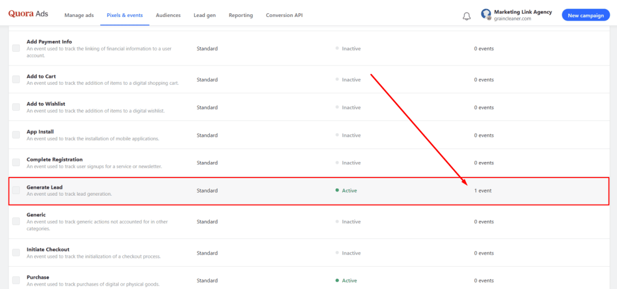Select the Conversion API tab

(284, 15)
